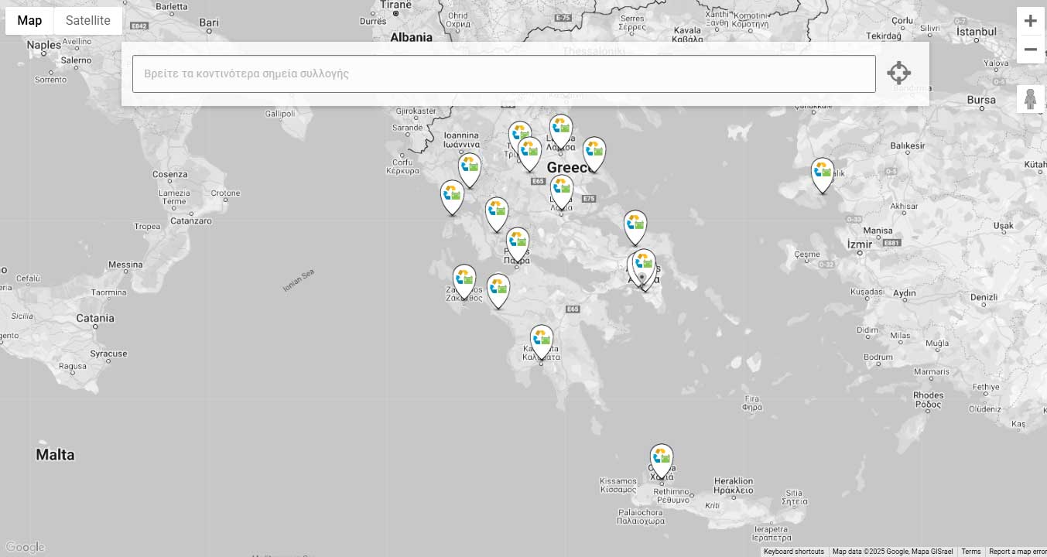Zoom out with the minus button
Image resolution: width=1047 pixels, height=557 pixels.
coord(1030,50)
